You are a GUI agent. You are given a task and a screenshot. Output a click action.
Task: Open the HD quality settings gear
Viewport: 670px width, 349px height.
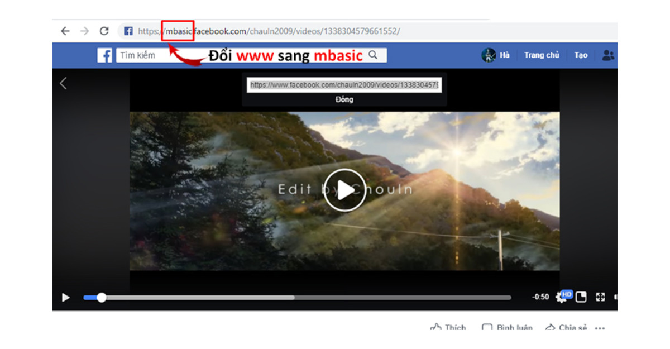pyautogui.click(x=563, y=297)
